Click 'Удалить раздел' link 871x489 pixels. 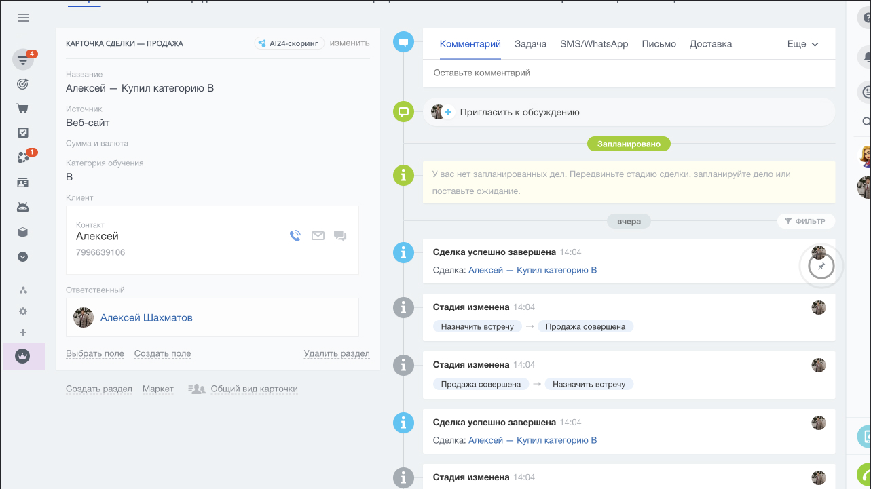point(337,353)
